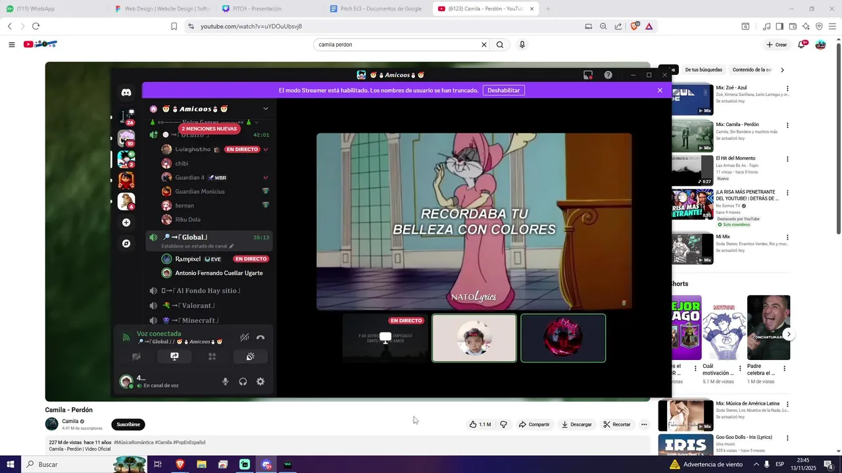Add a server with the plus icon

tap(126, 223)
